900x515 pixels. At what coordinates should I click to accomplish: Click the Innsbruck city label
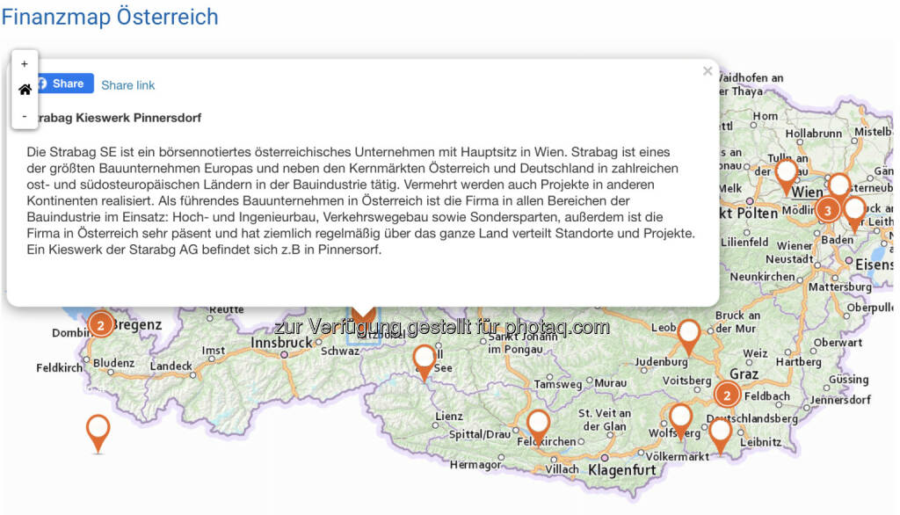[281, 342]
